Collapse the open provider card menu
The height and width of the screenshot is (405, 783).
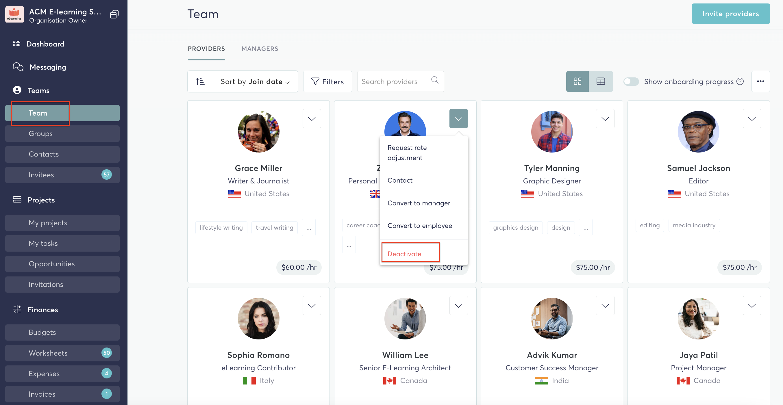(458, 119)
